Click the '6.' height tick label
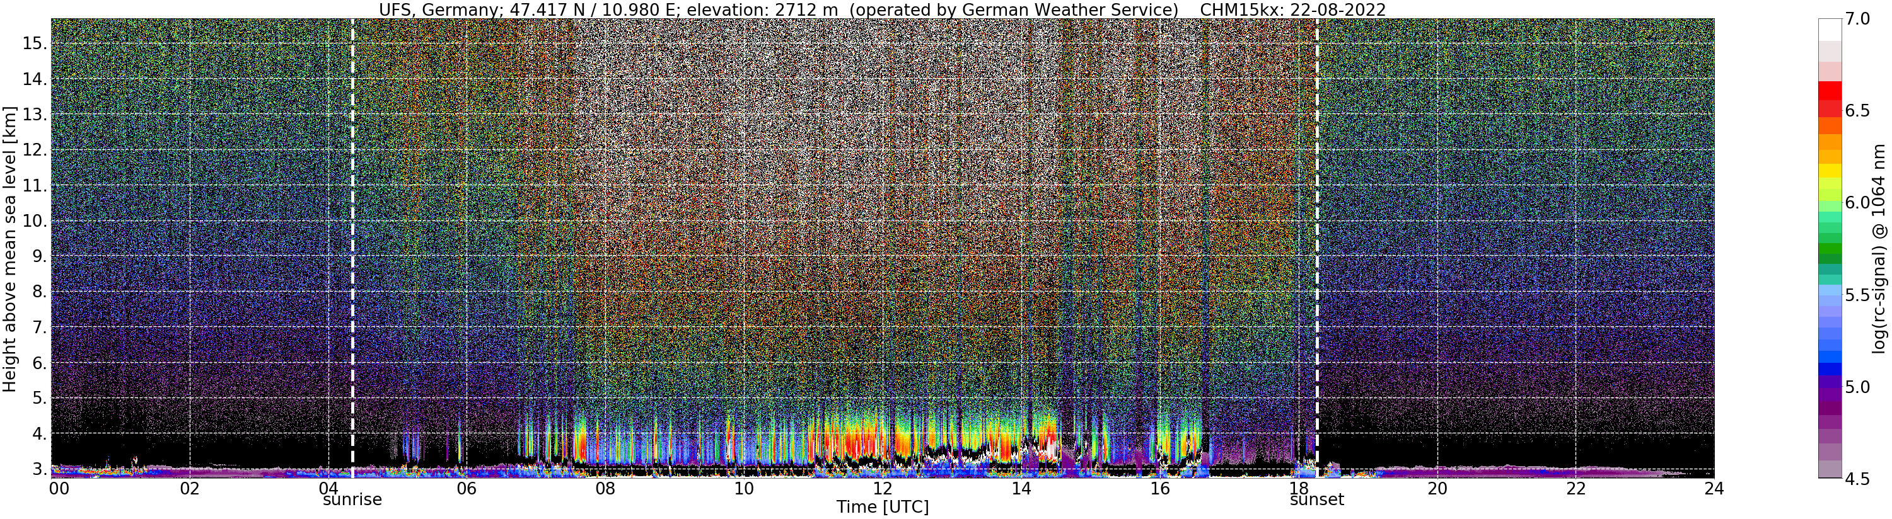The width and height of the screenshot is (1892, 519). coord(38,363)
